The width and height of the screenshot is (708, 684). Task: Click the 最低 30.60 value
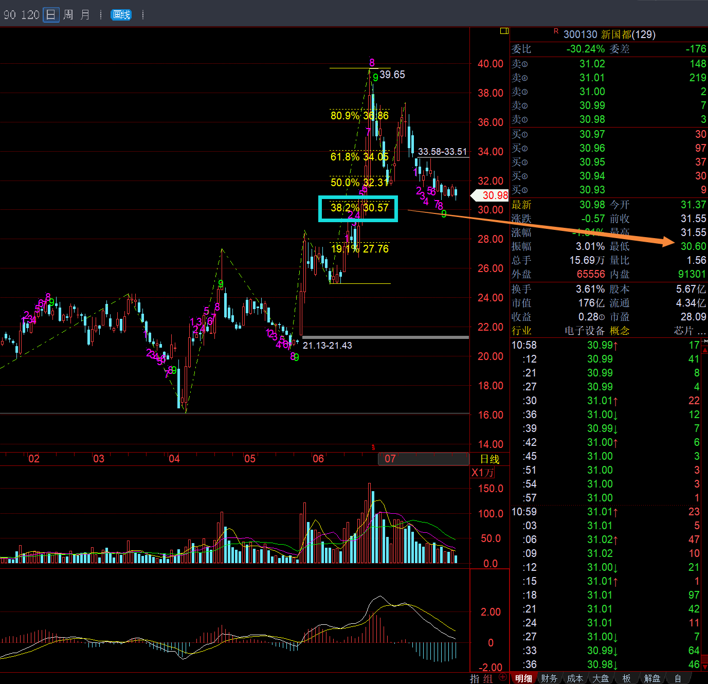coord(694,246)
